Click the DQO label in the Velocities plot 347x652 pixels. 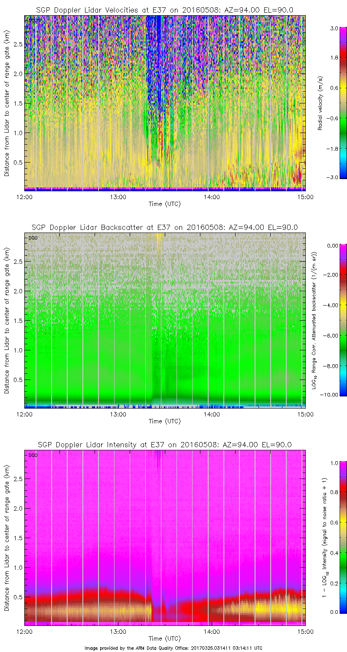click(33, 20)
